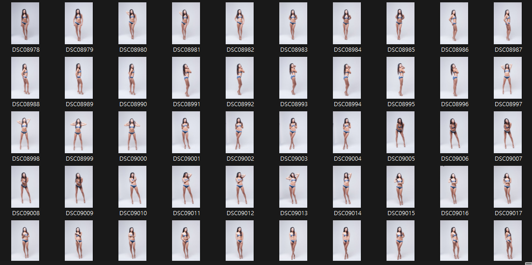
Task: Click the DSC08979 file name label
Action: tap(79, 50)
